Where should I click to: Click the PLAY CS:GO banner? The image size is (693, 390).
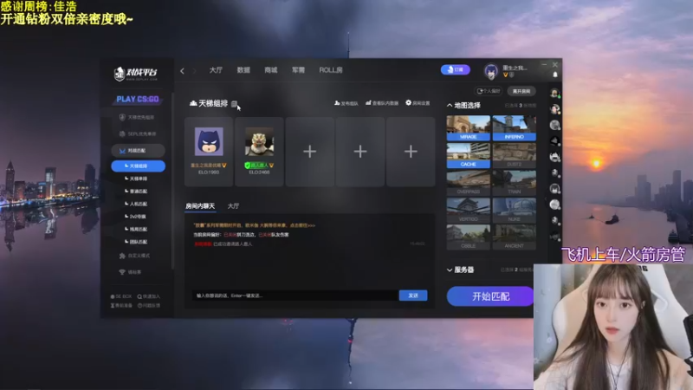(x=138, y=99)
